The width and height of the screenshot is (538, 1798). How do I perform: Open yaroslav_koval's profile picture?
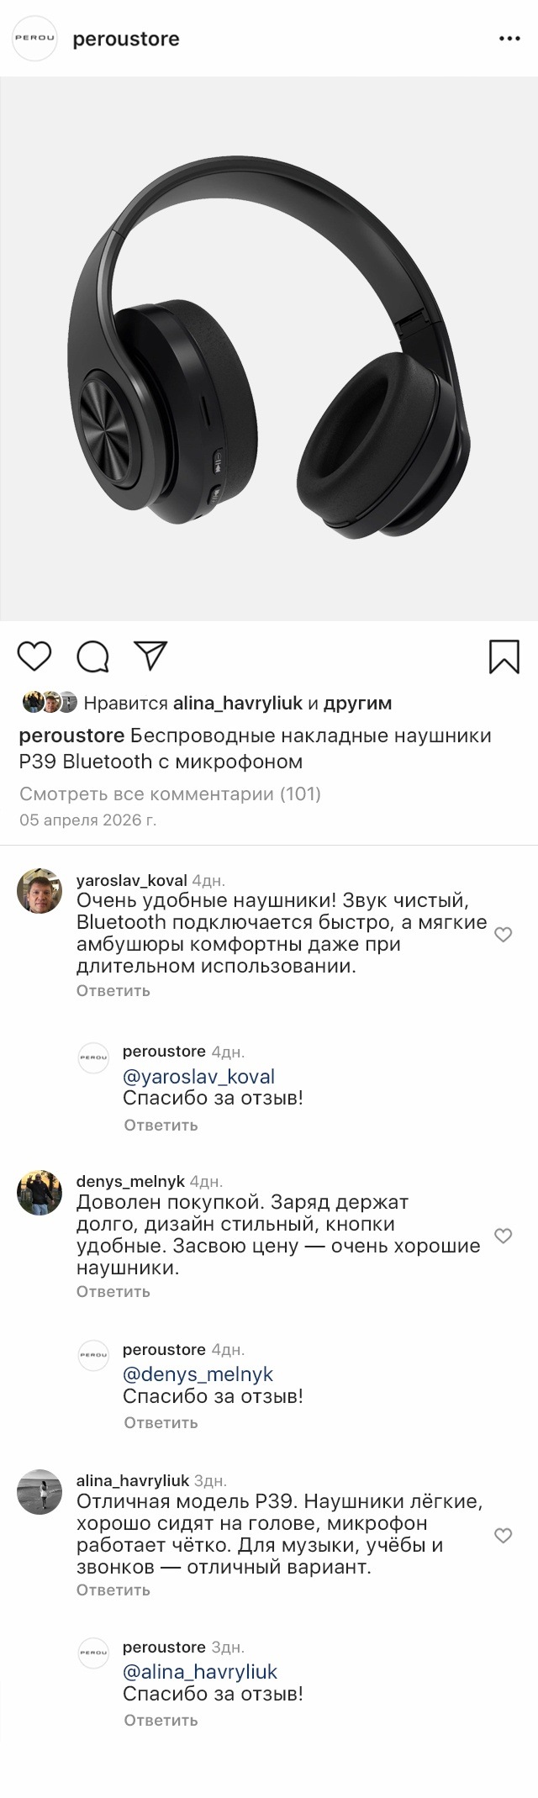(40, 891)
